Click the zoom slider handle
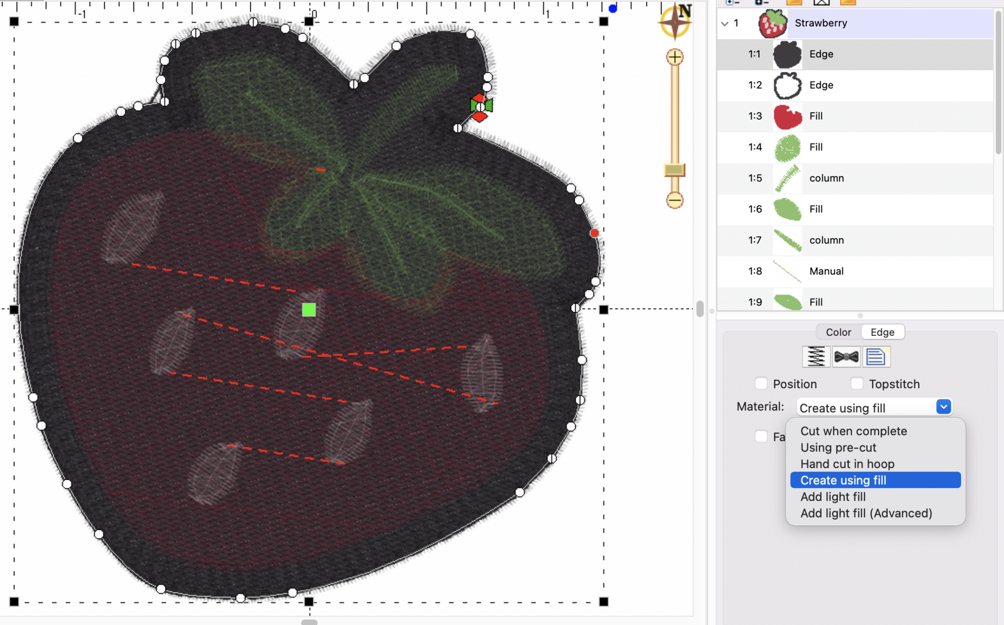 coord(675,170)
